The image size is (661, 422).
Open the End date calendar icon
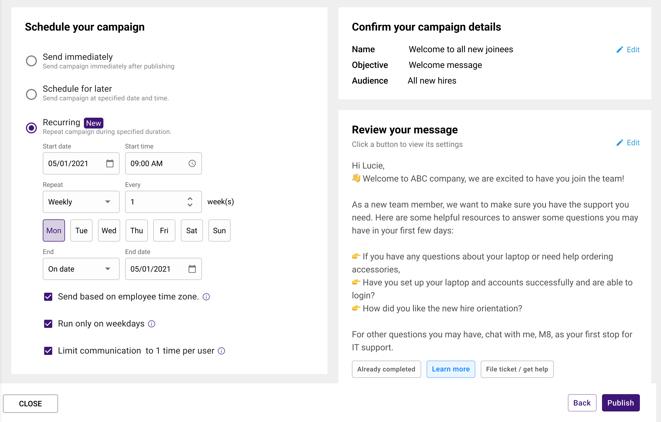pyautogui.click(x=192, y=269)
